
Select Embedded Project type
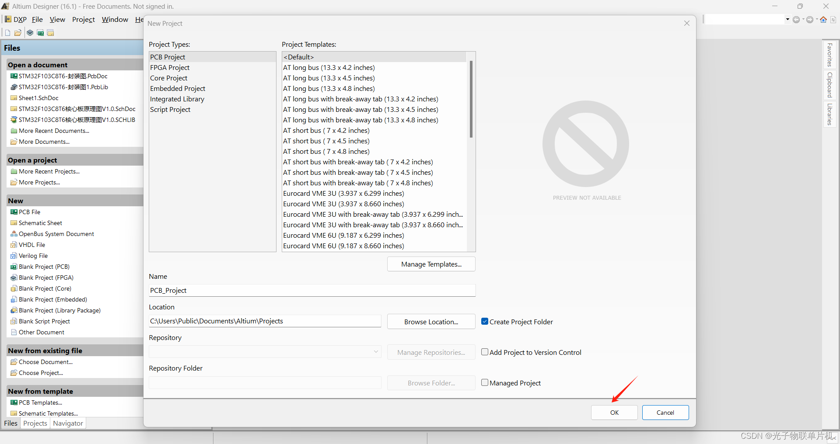coord(213,88)
